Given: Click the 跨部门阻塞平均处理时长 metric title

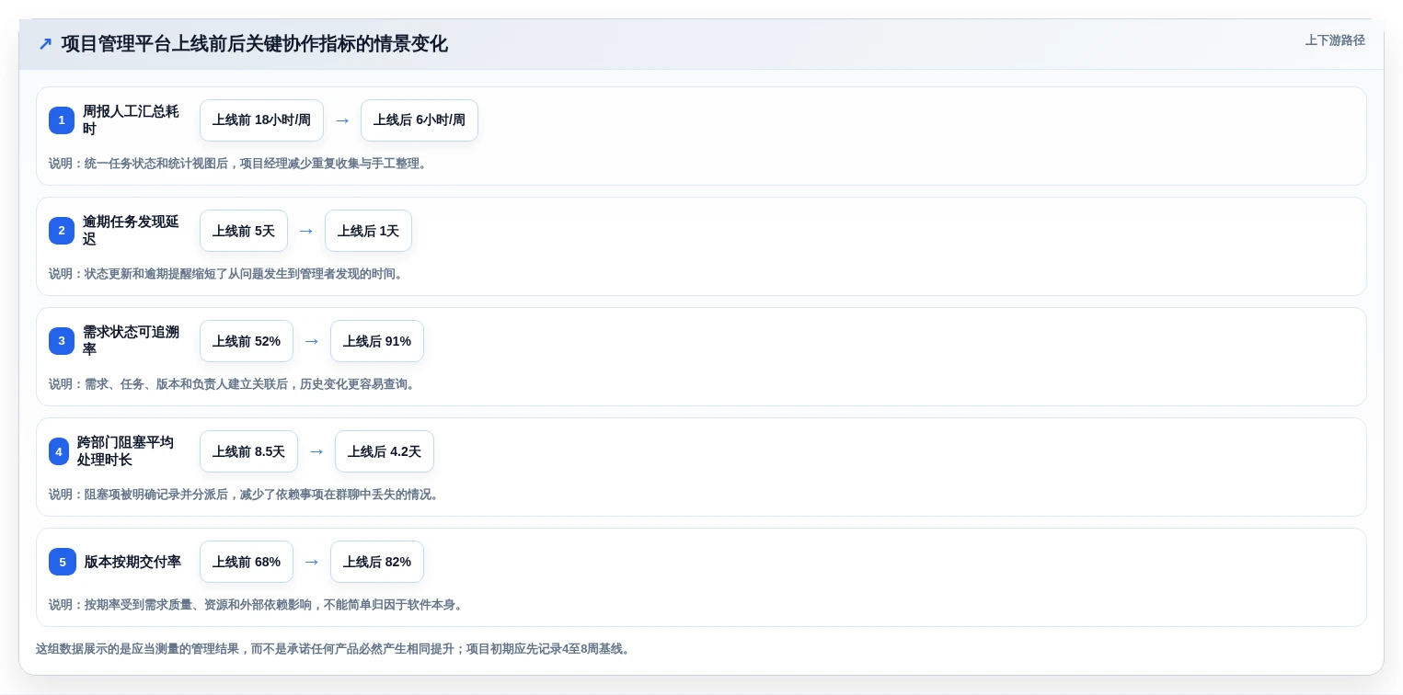Looking at the screenshot, I should pyautogui.click(x=125, y=451).
